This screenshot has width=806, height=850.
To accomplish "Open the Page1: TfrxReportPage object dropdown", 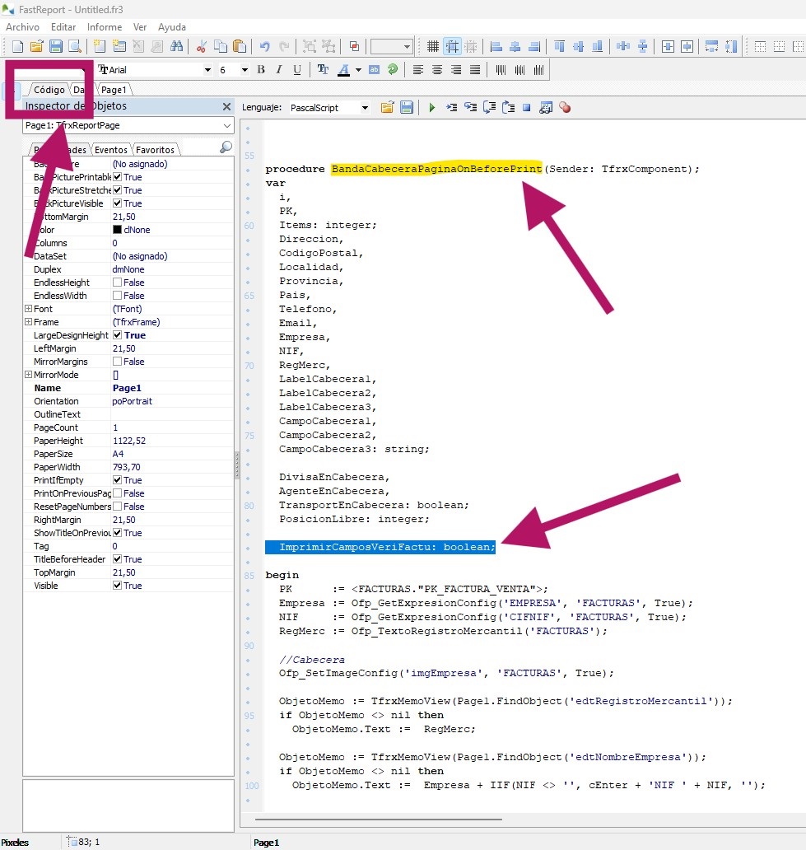I will pos(226,125).
